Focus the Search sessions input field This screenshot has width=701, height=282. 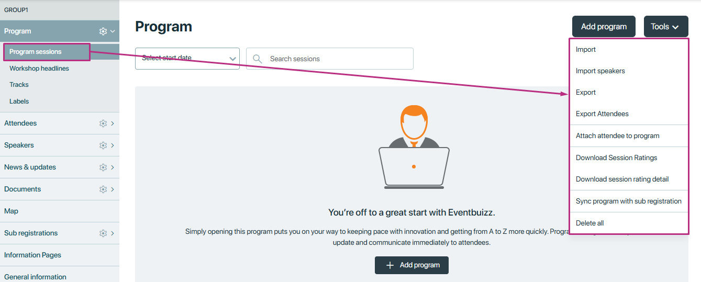click(330, 59)
